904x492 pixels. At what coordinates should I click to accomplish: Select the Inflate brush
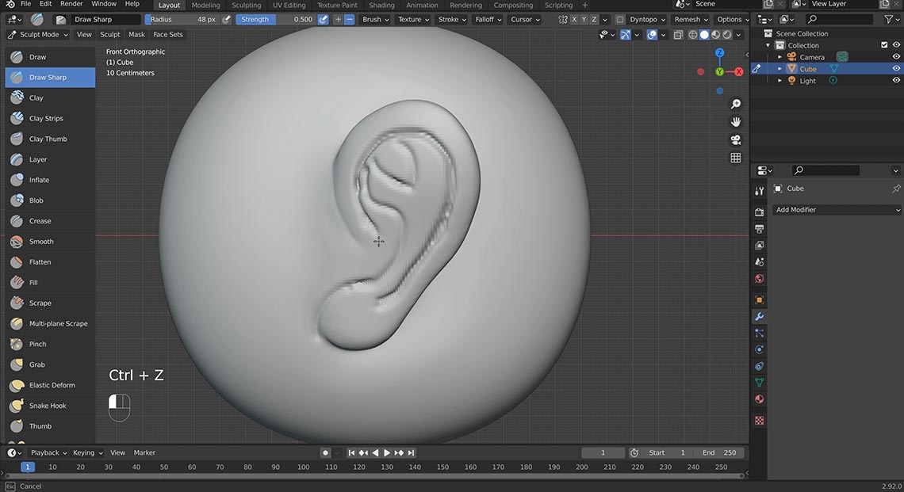pos(49,180)
